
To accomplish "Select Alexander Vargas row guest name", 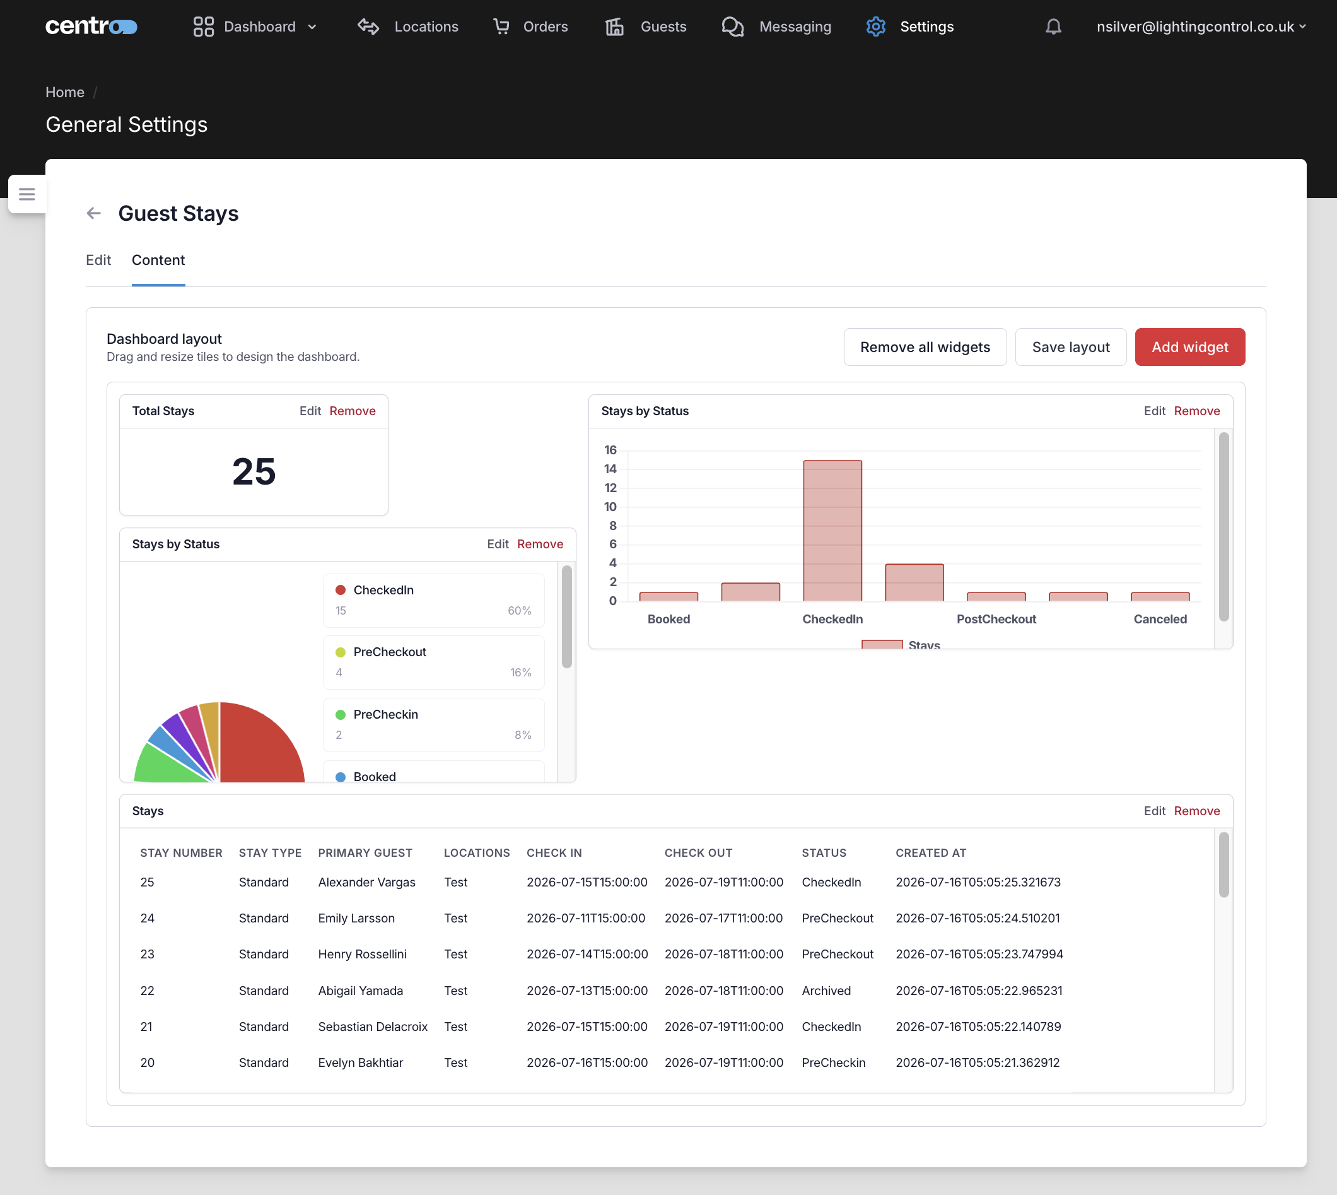I will [x=366, y=883].
